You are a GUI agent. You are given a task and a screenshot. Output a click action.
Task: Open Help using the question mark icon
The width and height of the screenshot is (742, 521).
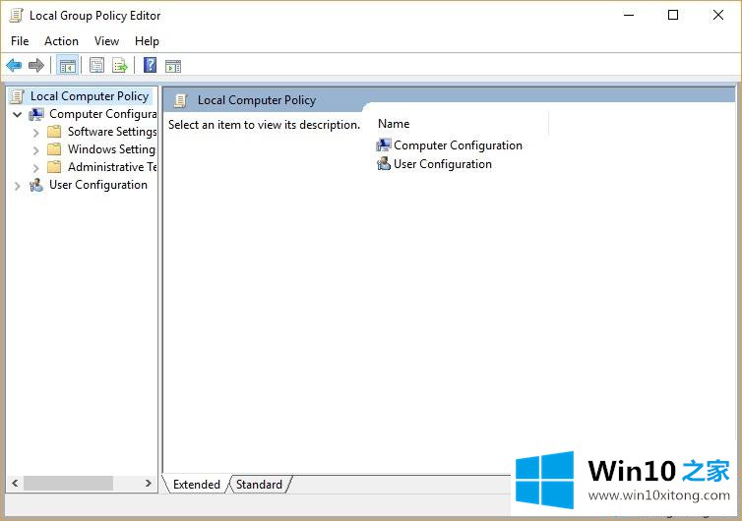(x=150, y=66)
